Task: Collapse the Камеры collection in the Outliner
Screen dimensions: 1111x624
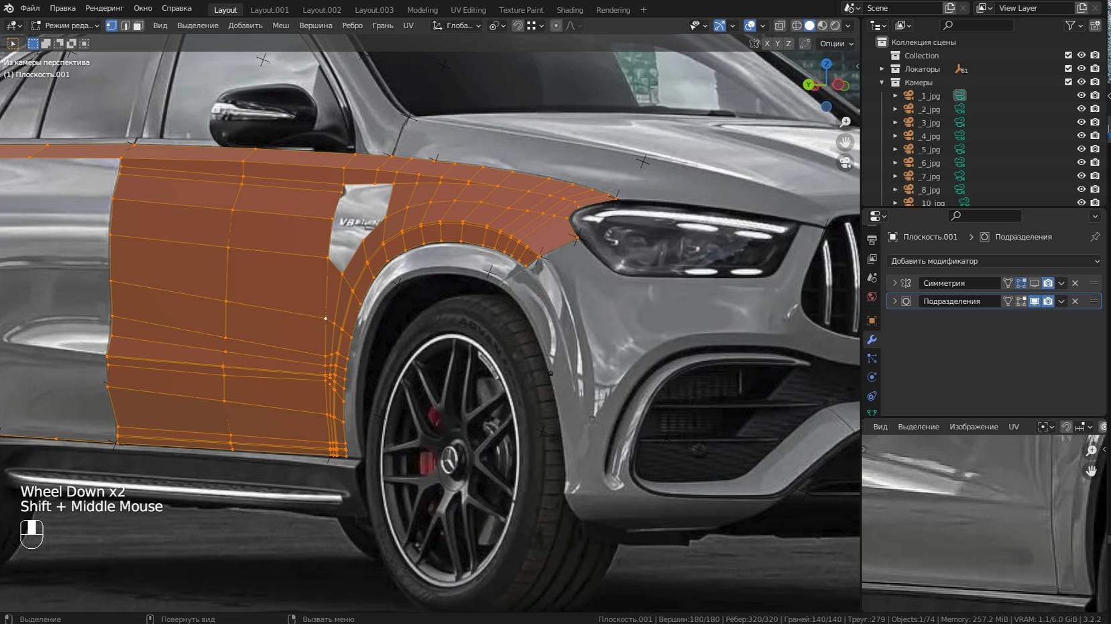Action: 882,82
